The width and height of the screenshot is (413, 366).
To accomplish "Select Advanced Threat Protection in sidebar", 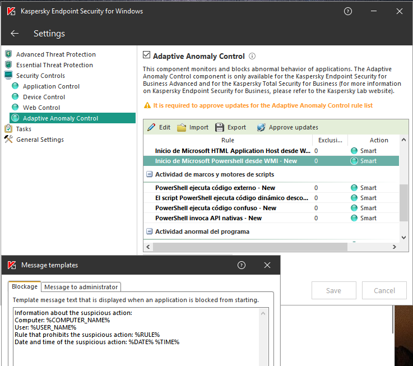I will pyautogui.click(x=55, y=54).
